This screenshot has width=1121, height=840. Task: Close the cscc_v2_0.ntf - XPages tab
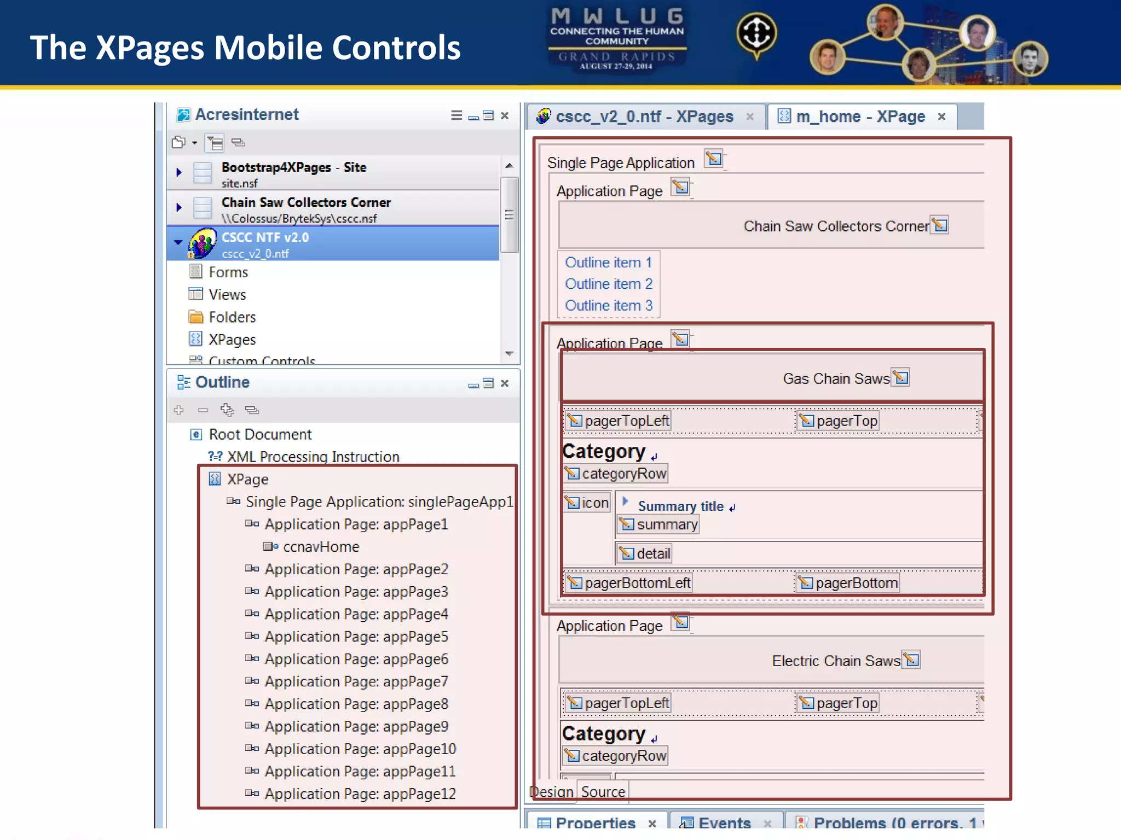(x=750, y=116)
